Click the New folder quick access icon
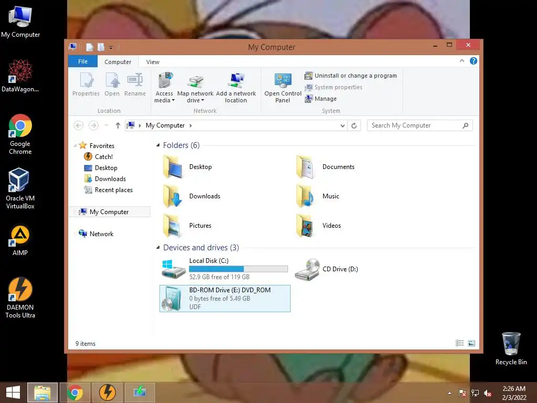The image size is (537, 403). coord(101,47)
